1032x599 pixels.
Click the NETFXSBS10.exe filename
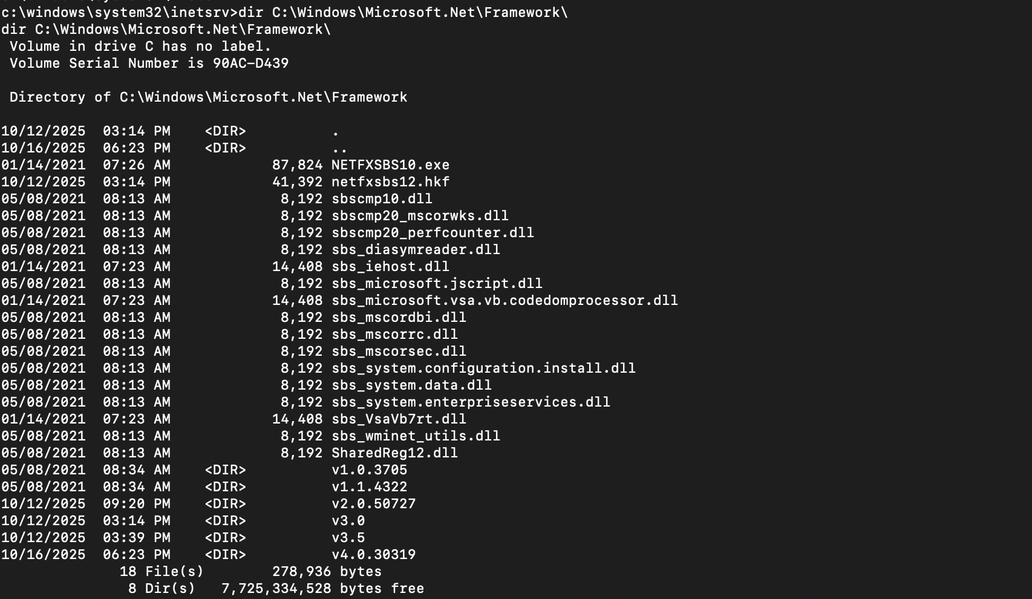point(390,165)
